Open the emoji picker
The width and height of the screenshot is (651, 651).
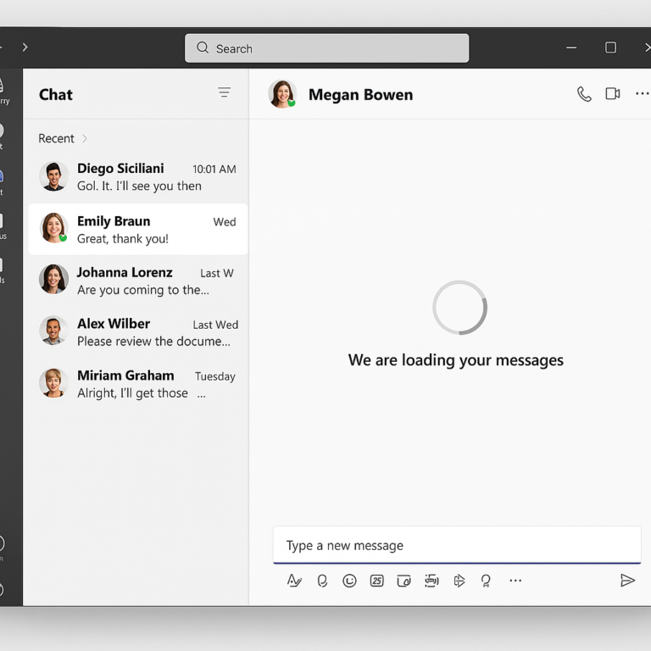pos(349,581)
